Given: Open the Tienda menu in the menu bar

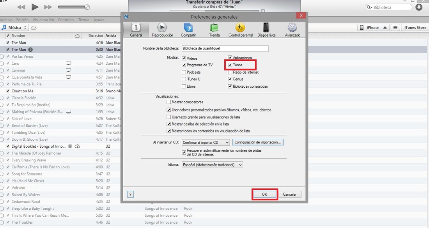Looking at the screenshot, I should 83,20.
